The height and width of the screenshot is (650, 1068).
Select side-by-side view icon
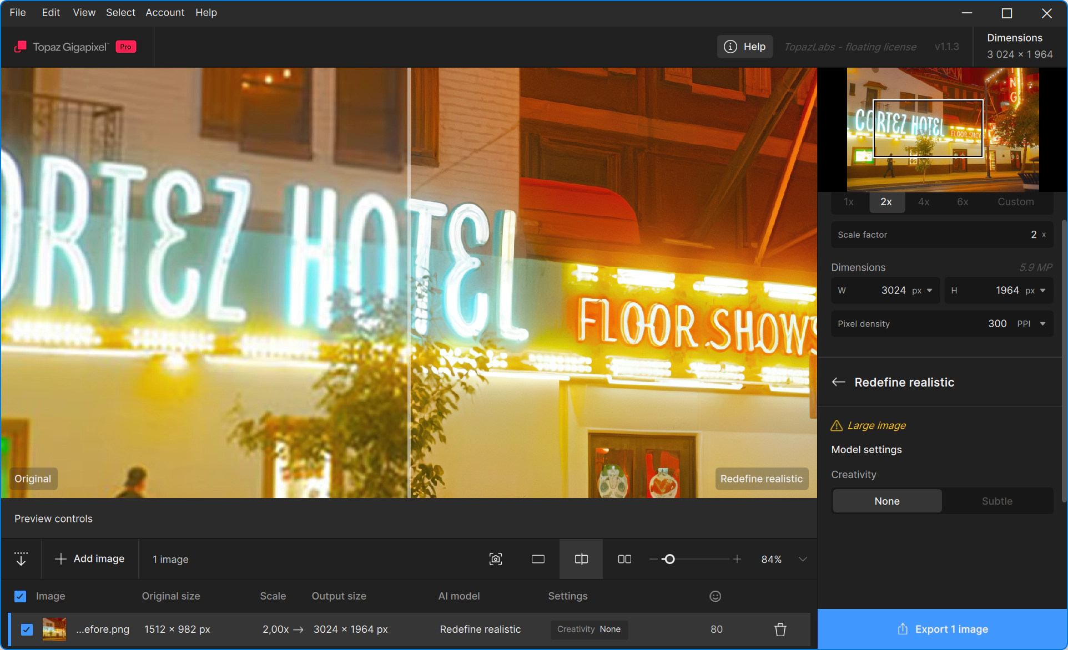pyautogui.click(x=624, y=559)
